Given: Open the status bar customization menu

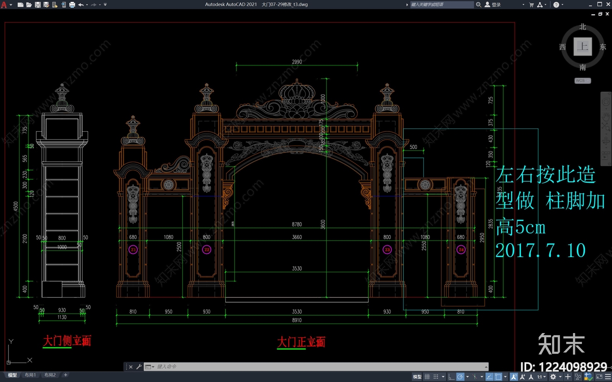Looking at the screenshot, I should coord(607,377).
